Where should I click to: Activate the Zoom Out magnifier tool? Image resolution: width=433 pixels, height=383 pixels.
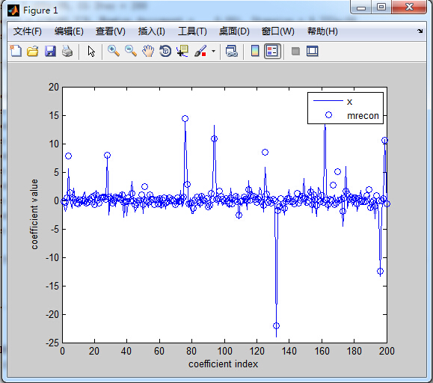(131, 51)
